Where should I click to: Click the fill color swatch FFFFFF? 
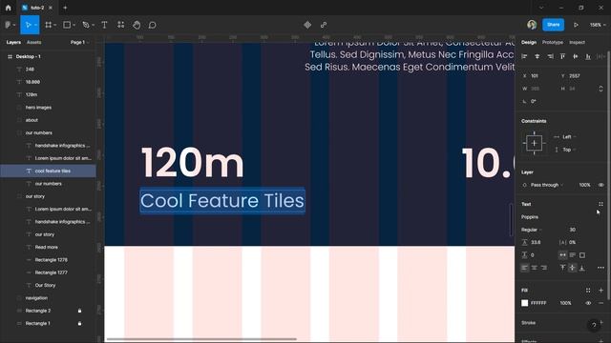tap(524, 303)
